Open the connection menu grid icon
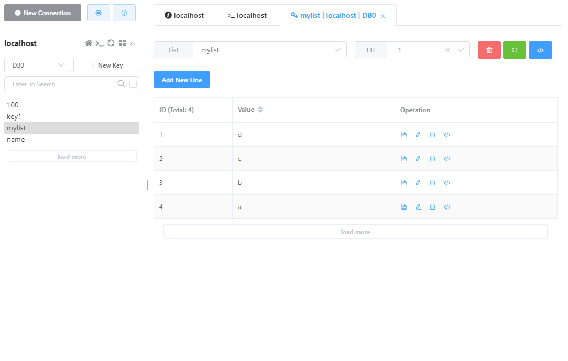The width and height of the screenshot is (568, 361). [x=123, y=43]
